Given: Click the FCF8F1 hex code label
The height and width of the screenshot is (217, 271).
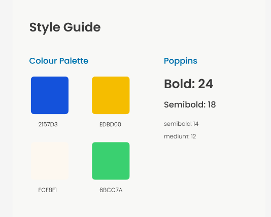Looking at the screenshot, I should pyautogui.click(x=48, y=190).
